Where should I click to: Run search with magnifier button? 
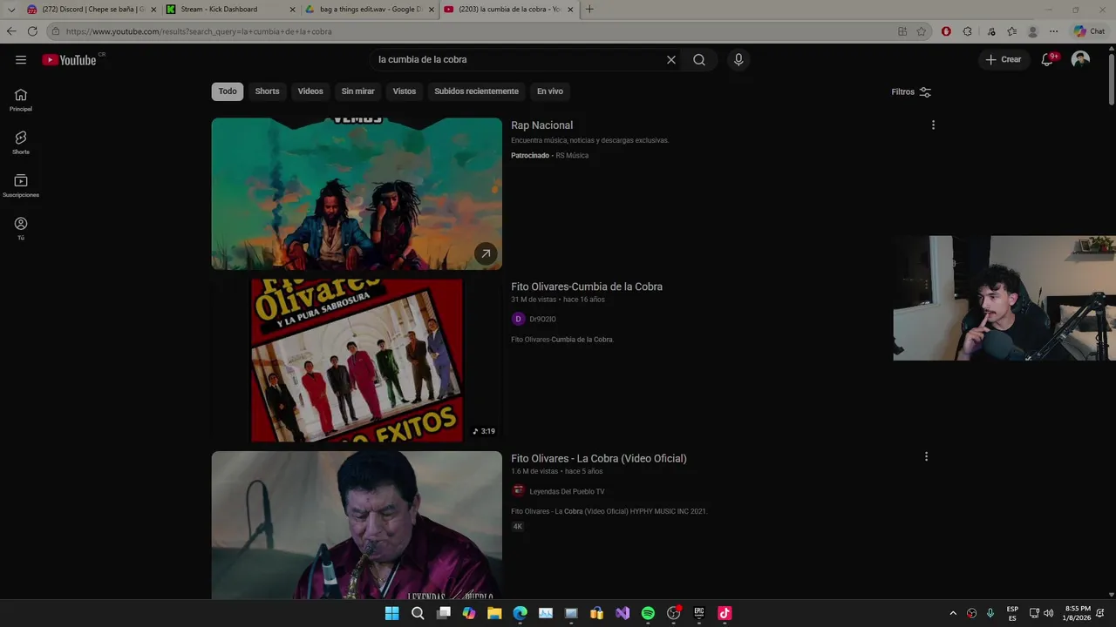699,59
